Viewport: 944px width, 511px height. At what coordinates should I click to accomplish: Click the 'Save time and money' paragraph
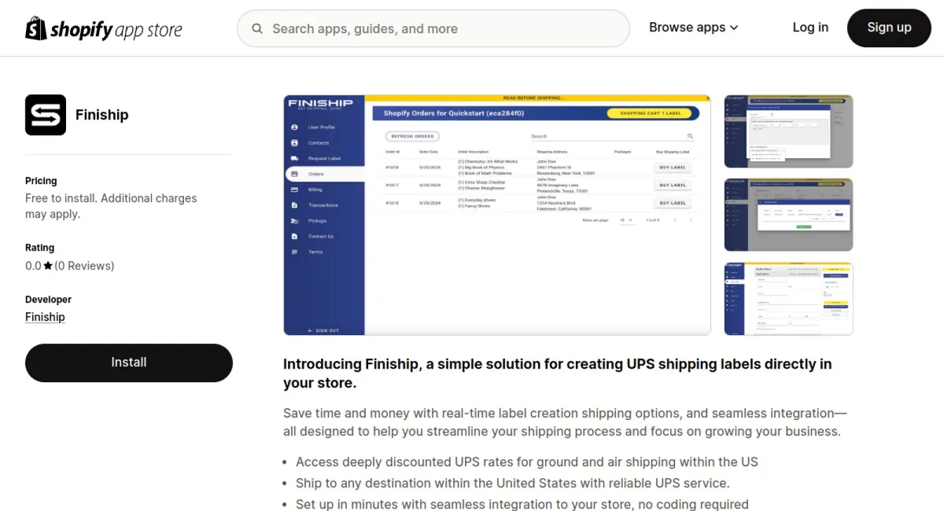(565, 422)
